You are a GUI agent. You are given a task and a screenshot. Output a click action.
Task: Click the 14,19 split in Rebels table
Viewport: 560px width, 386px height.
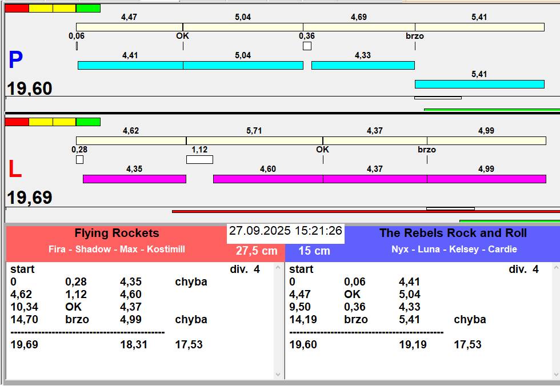pyautogui.click(x=303, y=319)
